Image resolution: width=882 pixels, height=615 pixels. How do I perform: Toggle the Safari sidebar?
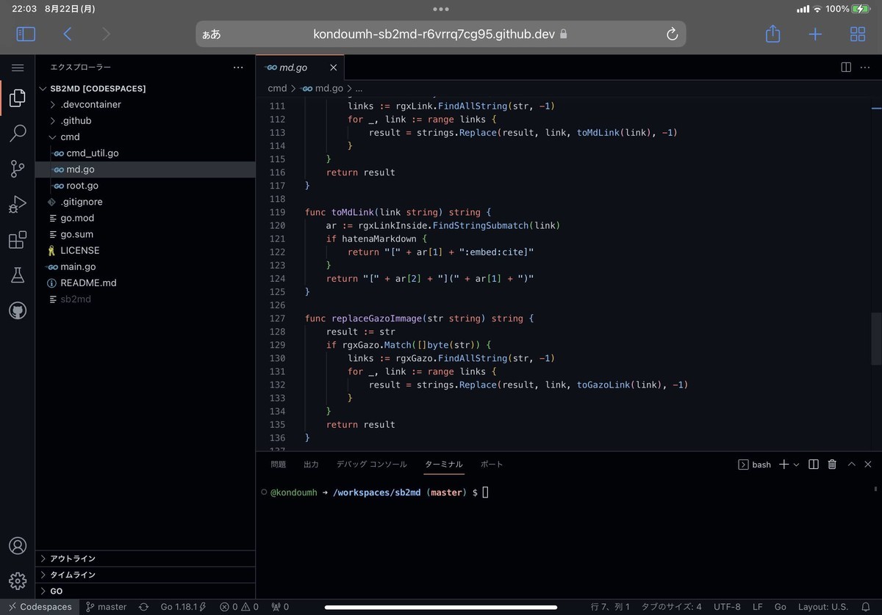coord(26,34)
